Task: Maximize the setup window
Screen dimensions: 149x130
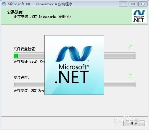Action: [133, 4]
